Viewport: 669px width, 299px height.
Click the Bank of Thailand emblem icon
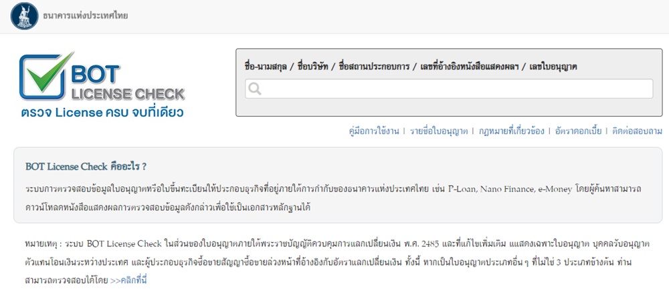click(x=24, y=16)
